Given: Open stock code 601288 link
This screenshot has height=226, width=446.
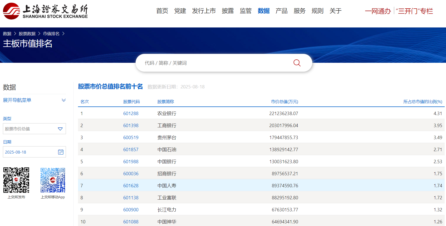Looking at the screenshot, I should 131,114.
